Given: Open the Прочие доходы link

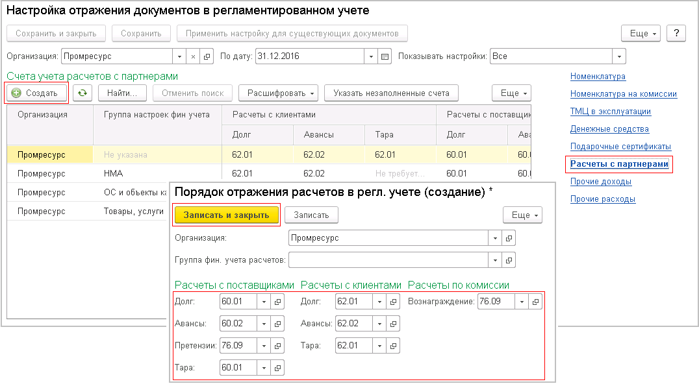Looking at the screenshot, I should click(x=601, y=182).
